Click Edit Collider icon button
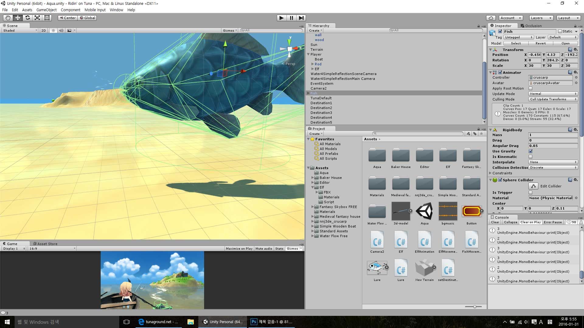This screenshot has width=584, height=328. 533,186
